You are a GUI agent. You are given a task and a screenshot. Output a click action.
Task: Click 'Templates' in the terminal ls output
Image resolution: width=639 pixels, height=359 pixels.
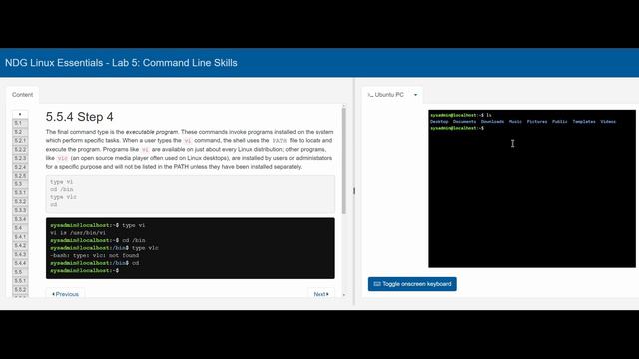coord(584,122)
